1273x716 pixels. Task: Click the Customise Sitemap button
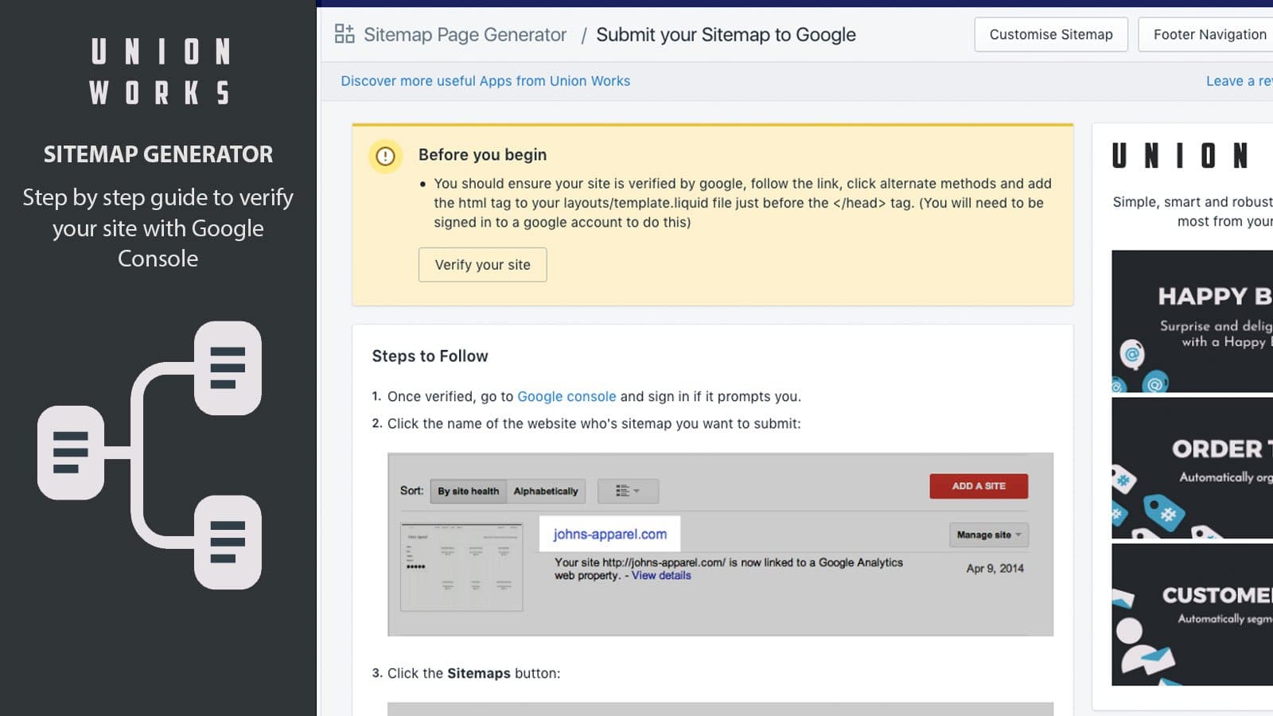(x=1051, y=34)
